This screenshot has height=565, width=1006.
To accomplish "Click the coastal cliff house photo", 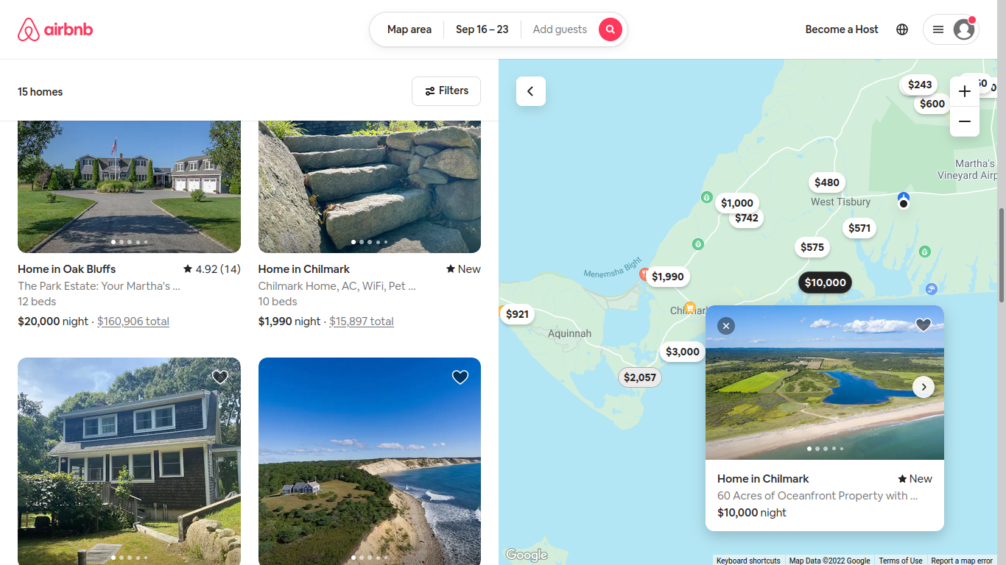I will pyautogui.click(x=370, y=461).
